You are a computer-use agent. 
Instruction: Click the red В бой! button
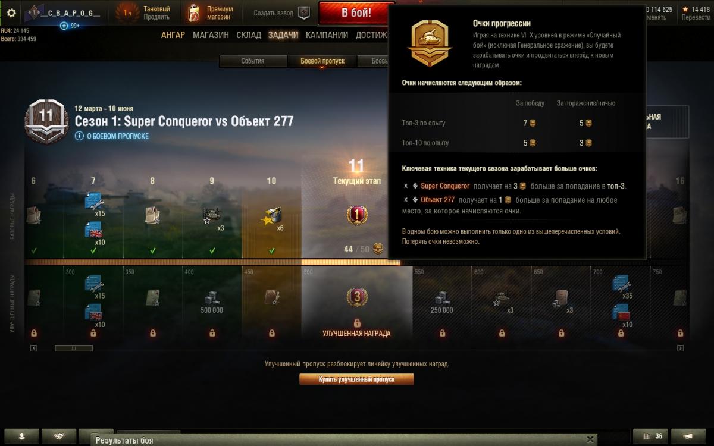pyautogui.click(x=355, y=12)
